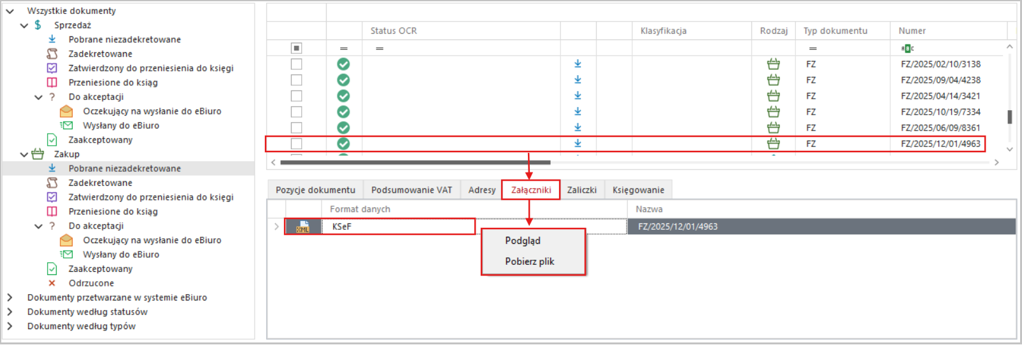Click red X icon beside Odrzucone
1022x345 pixels.
point(52,283)
